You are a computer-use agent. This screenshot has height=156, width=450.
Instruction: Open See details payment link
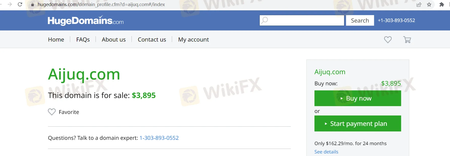point(326,152)
